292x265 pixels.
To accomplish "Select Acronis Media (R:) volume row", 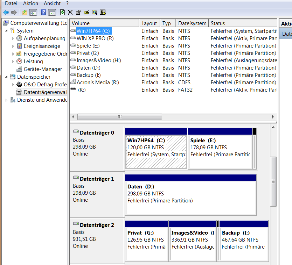I will [173, 83].
